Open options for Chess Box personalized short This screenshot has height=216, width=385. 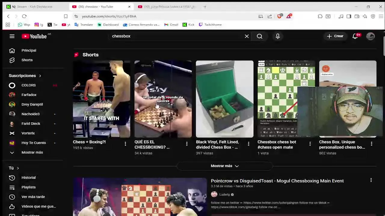point(371,144)
